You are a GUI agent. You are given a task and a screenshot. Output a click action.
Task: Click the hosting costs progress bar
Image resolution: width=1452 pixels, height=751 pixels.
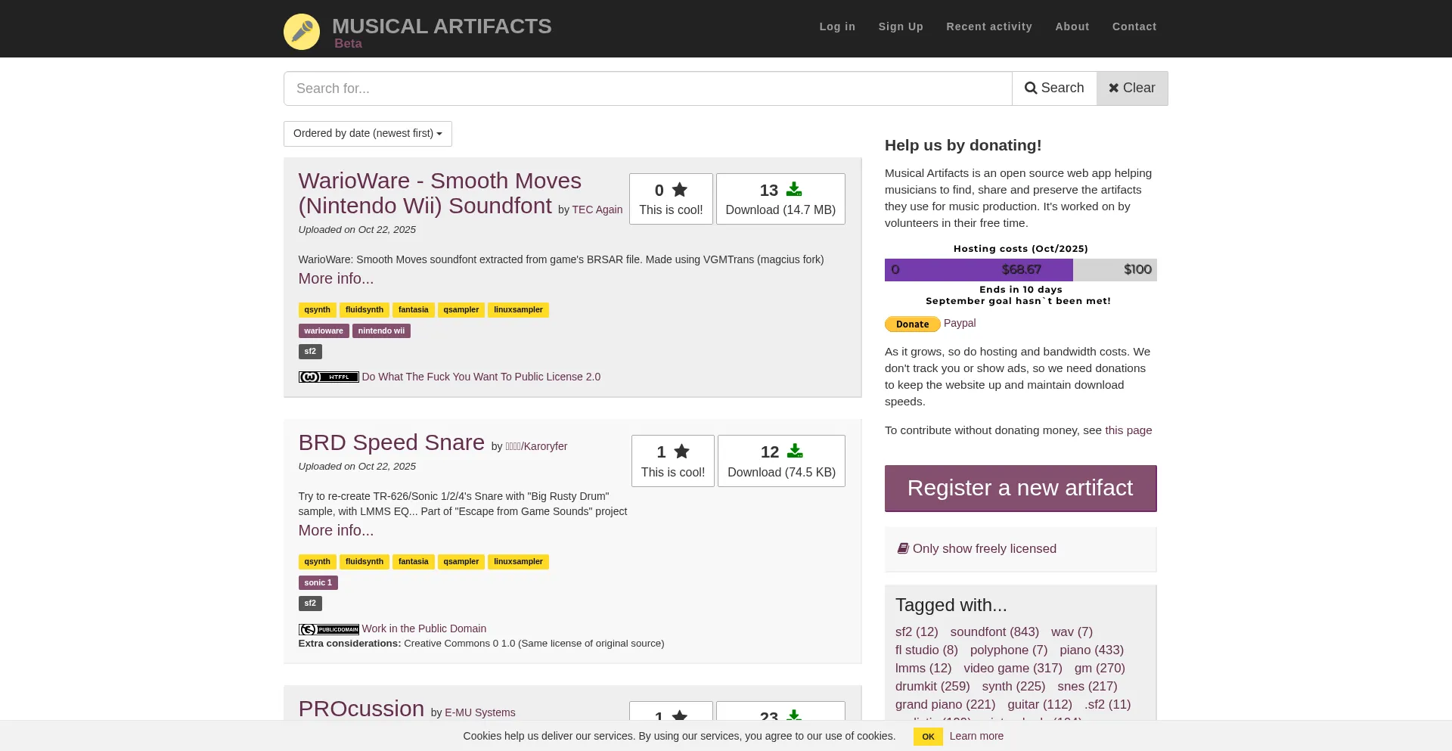[x=1019, y=270]
